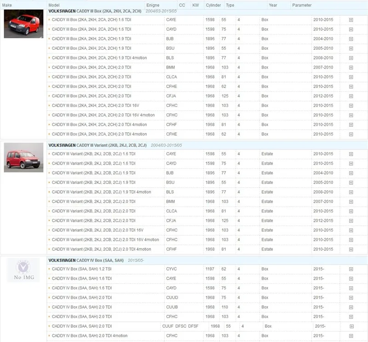This screenshot has height=342, width=368.
Task: Click the Make column header
Action: coord(7,5)
